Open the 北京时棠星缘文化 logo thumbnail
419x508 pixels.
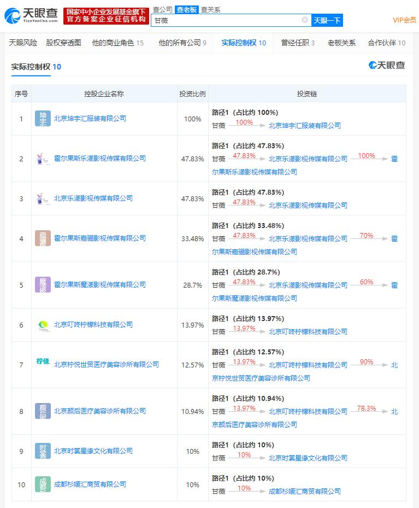(x=43, y=451)
